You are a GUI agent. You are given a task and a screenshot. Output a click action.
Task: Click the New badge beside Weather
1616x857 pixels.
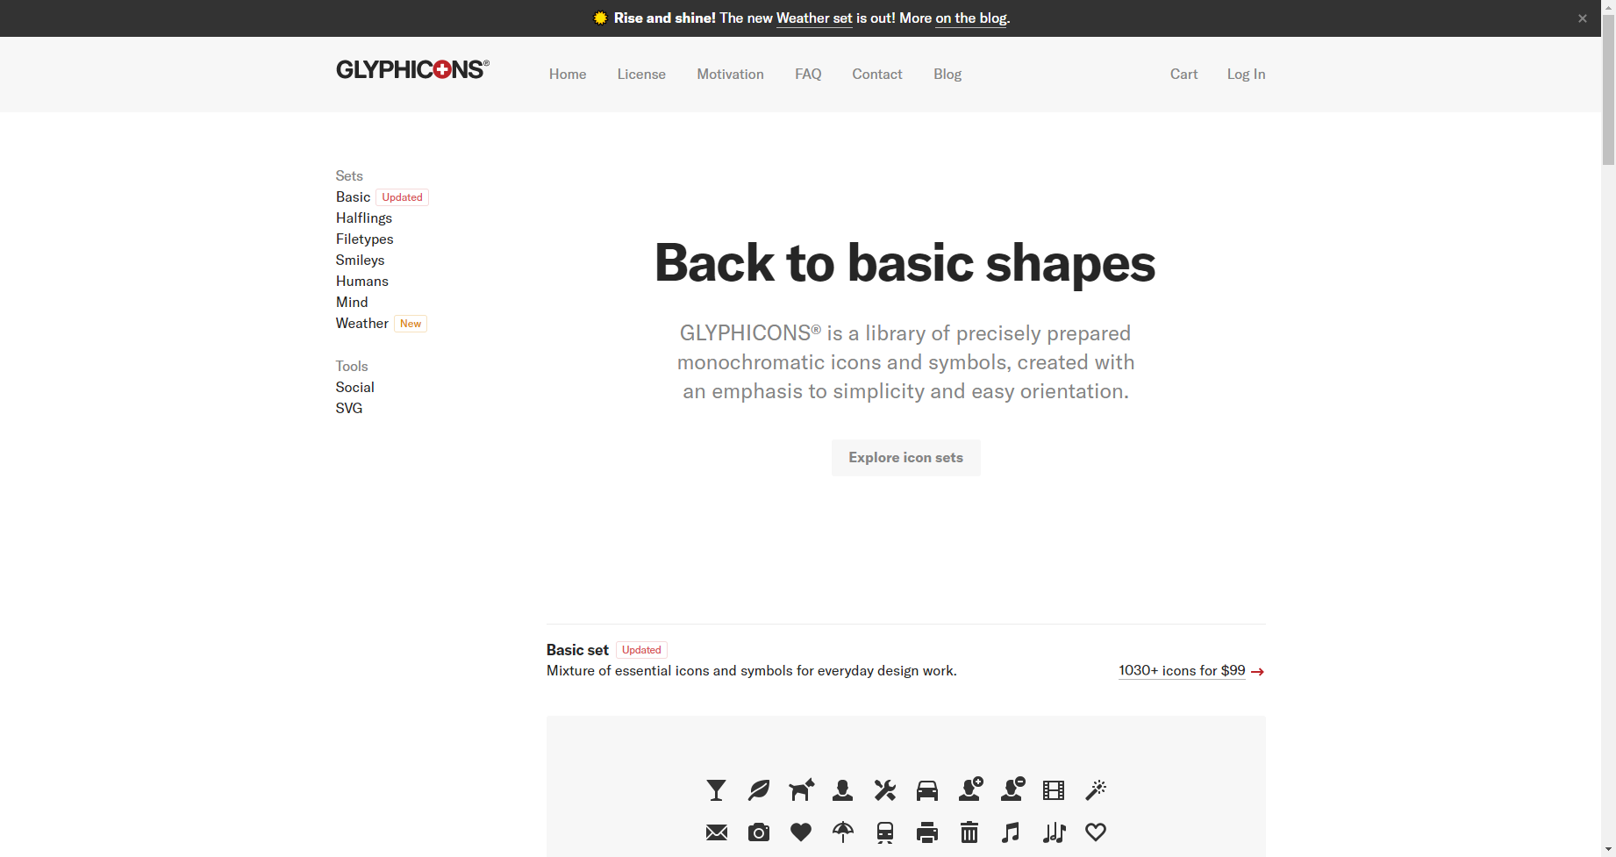(x=411, y=324)
